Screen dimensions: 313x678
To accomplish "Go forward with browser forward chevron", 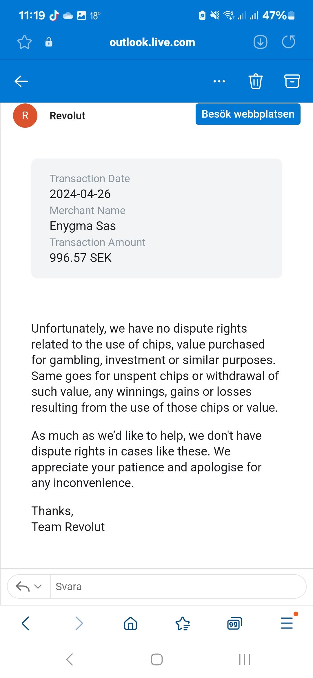I will point(79,623).
